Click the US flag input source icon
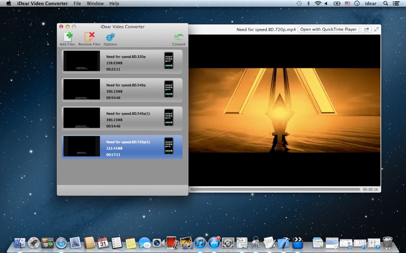The image size is (406, 253). click(348, 4)
